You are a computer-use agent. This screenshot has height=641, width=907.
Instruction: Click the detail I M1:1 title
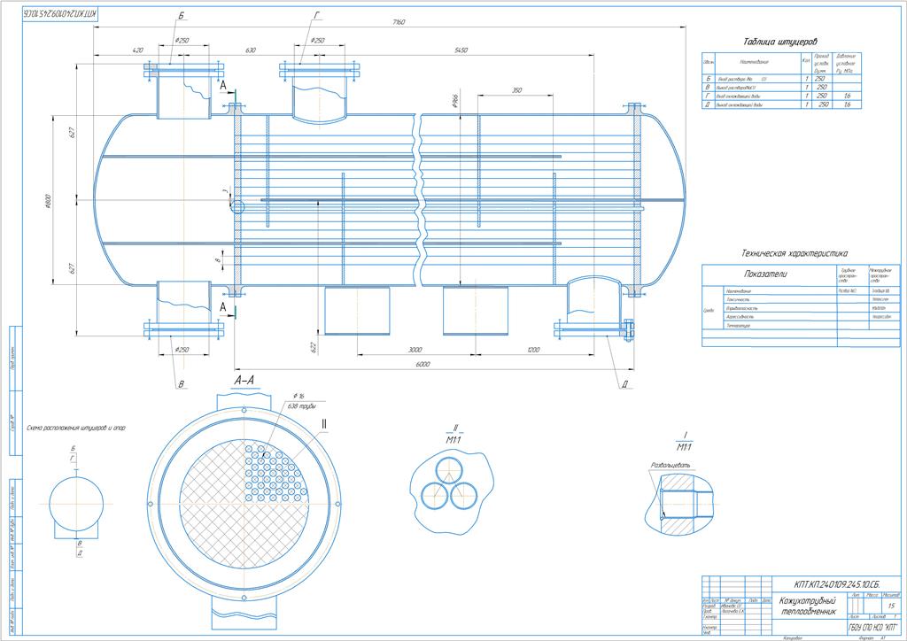[685, 441]
